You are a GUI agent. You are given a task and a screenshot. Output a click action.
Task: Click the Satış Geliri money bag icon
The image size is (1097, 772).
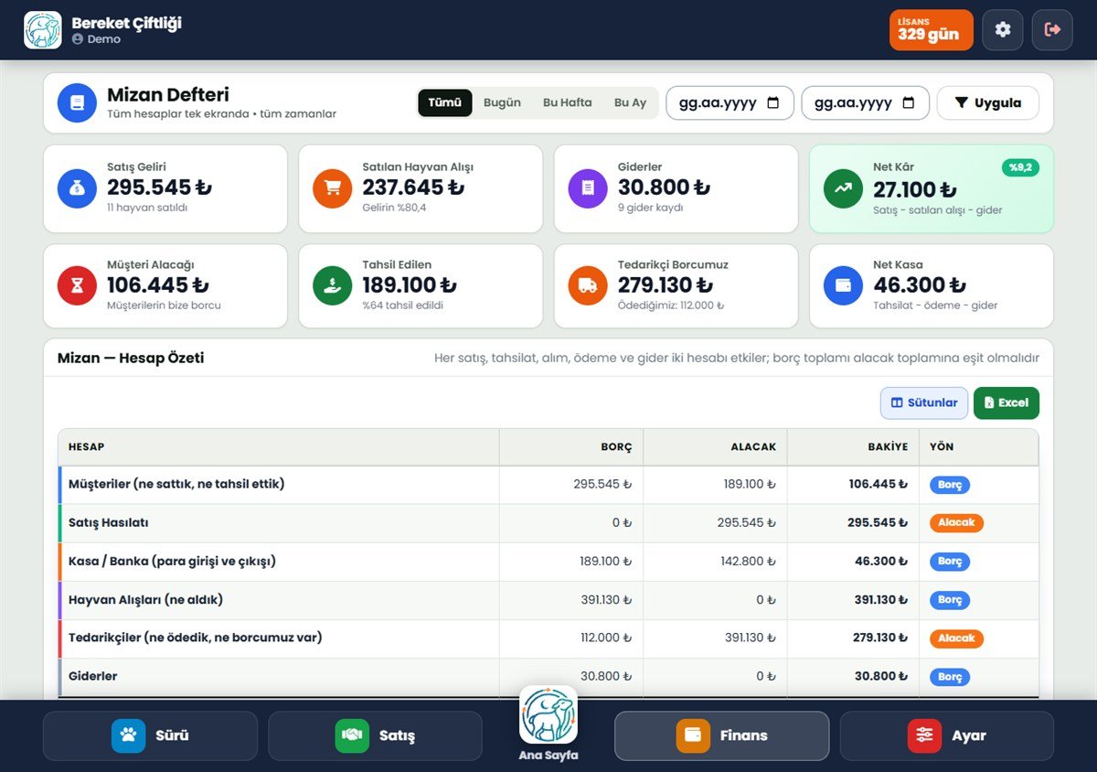[77, 188]
